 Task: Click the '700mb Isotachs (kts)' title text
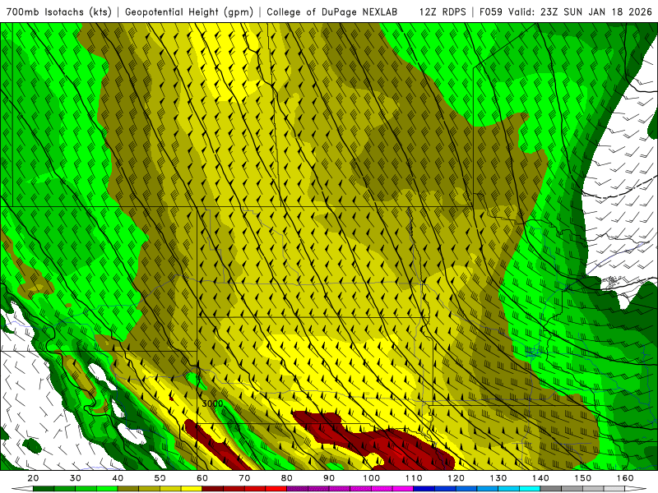pos(58,12)
